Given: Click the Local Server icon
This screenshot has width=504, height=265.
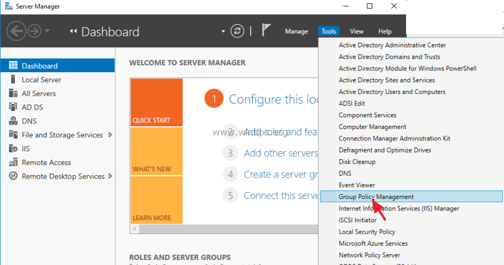Looking at the screenshot, I should pos(13,79).
